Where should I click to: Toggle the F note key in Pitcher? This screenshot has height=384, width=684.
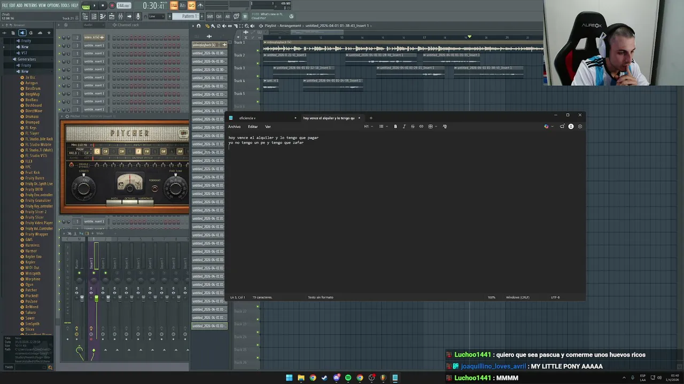(x=138, y=151)
